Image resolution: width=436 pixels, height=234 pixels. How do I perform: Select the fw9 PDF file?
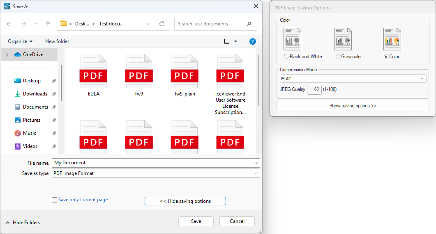coord(139,75)
